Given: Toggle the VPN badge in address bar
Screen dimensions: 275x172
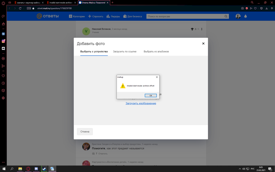Looking at the screenshot, I should [x=29, y=8].
